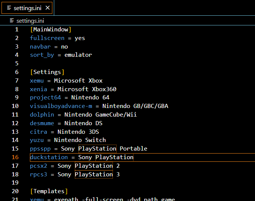Click the [Settings] section header

click(47, 72)
